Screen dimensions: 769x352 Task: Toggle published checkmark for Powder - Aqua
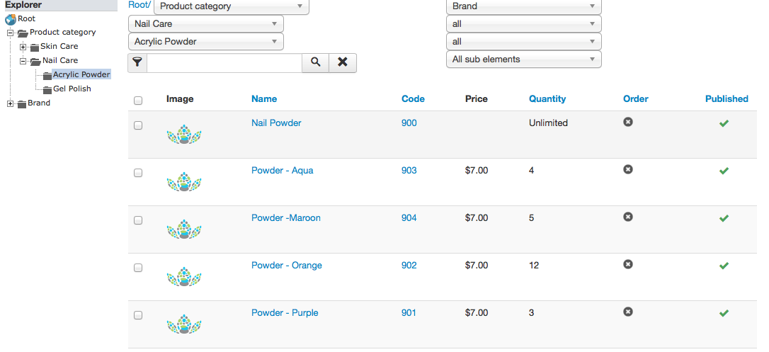point(724,171)
